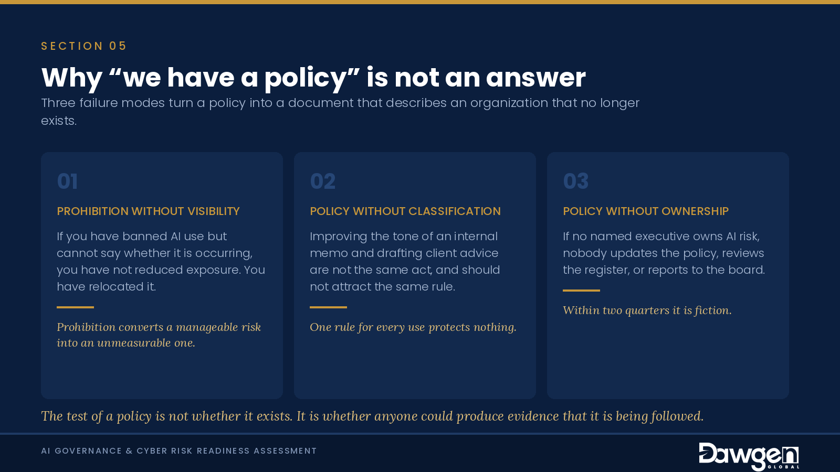Click the paragraph about named executive ownership

[664, 253]
